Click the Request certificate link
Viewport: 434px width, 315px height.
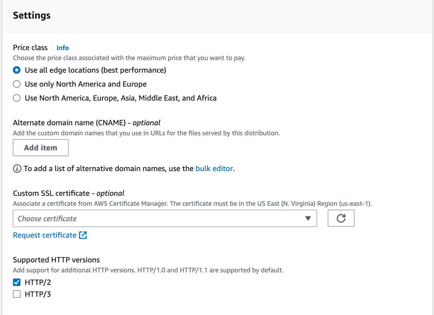click(x=45, y=235)
